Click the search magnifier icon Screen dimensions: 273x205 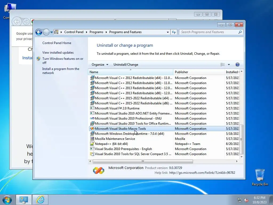coord(240,32)
